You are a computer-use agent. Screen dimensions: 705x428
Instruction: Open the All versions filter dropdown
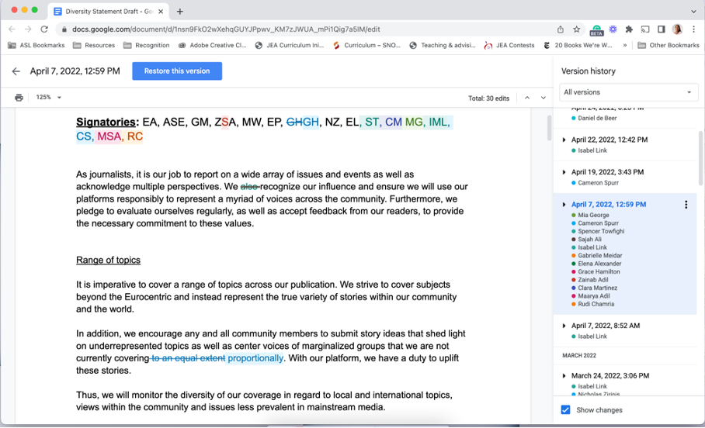[628, 92]
